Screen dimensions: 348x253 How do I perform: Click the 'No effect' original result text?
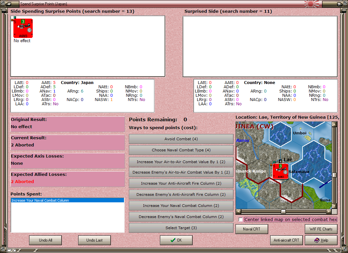coord(22,126)
